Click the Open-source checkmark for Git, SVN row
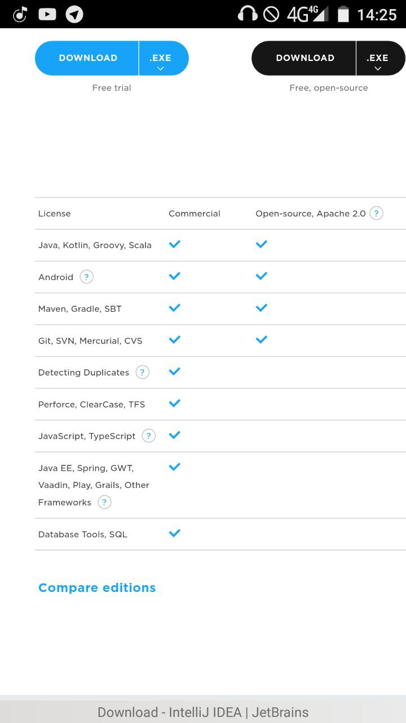Screen dimensions: 406x723 [x=261, y=339]
